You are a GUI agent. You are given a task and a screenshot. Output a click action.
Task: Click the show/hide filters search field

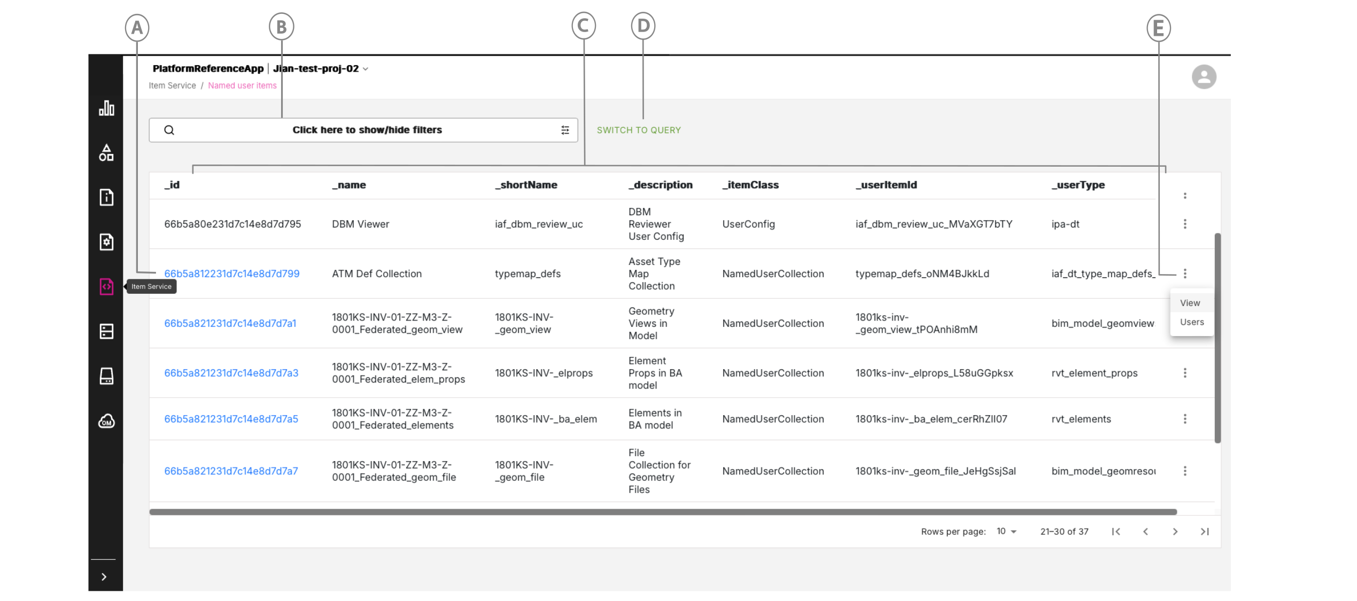(367, 130)
